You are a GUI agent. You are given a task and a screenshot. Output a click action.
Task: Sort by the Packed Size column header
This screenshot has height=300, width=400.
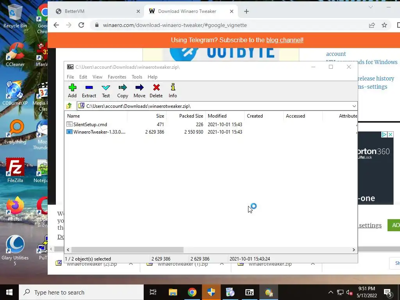coord(186,116)
